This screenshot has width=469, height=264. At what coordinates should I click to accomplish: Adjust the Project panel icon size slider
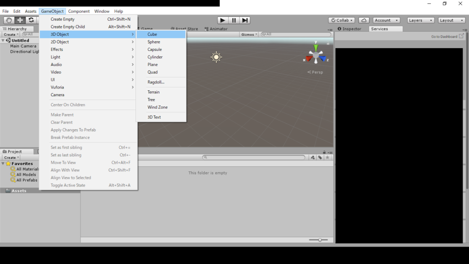pos(320,240)
